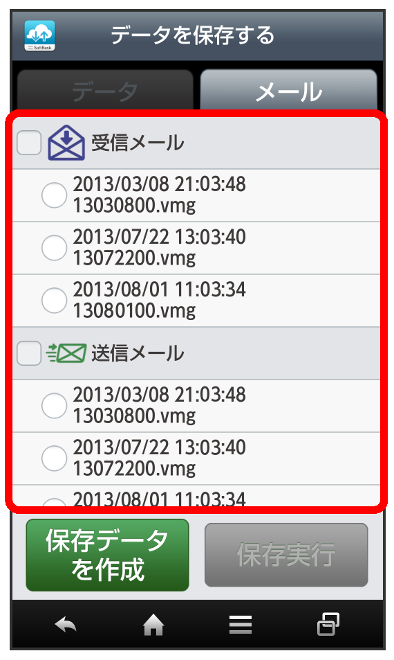
Task: Switch to the メール tab
Action: coord(289,90)
